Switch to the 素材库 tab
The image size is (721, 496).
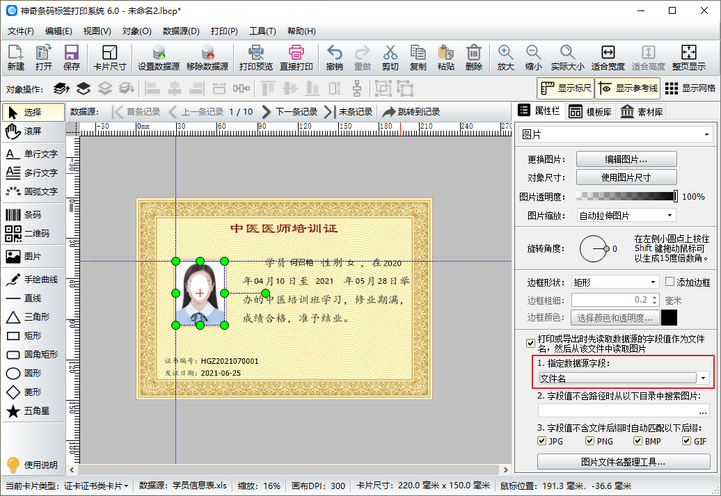click(x=642, y=112)
